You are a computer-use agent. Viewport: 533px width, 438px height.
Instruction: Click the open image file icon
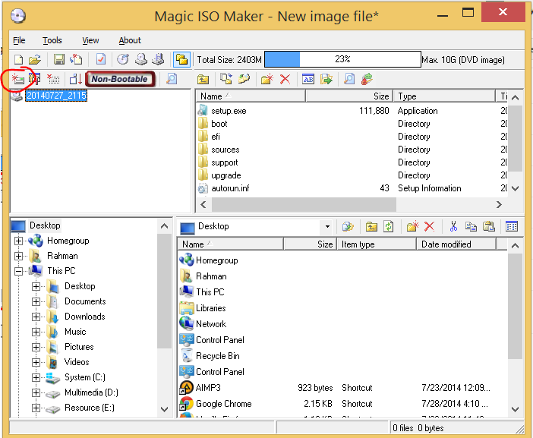[x=34, y=60]
